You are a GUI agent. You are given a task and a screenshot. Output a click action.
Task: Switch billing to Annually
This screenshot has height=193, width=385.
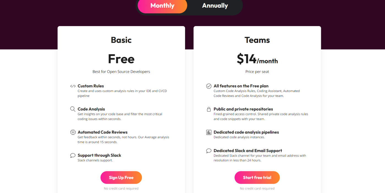[x=215, y=6]
